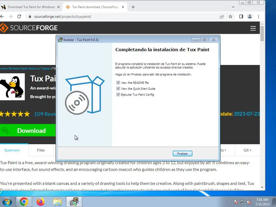Image resolution: width=276 pixels, height=207 pixels.
Task: Open the Windows Start menu
Action: click(x=7, y=202)
